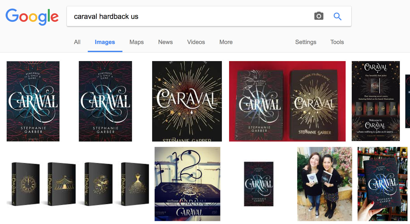This screenshot has height=224, width=410.
Task: Open the second blue Caraval cover thumbnail
Action: [x=105, y=101]
